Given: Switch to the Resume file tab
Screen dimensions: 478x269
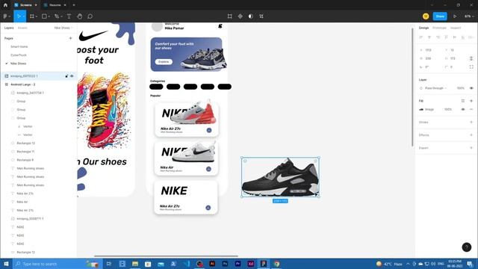Looking at the screenshot, I should point(55,5).
